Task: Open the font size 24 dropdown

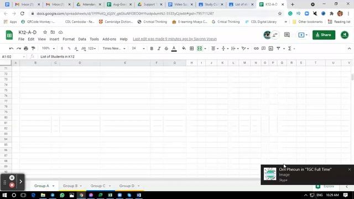Action: click(138, 49)
